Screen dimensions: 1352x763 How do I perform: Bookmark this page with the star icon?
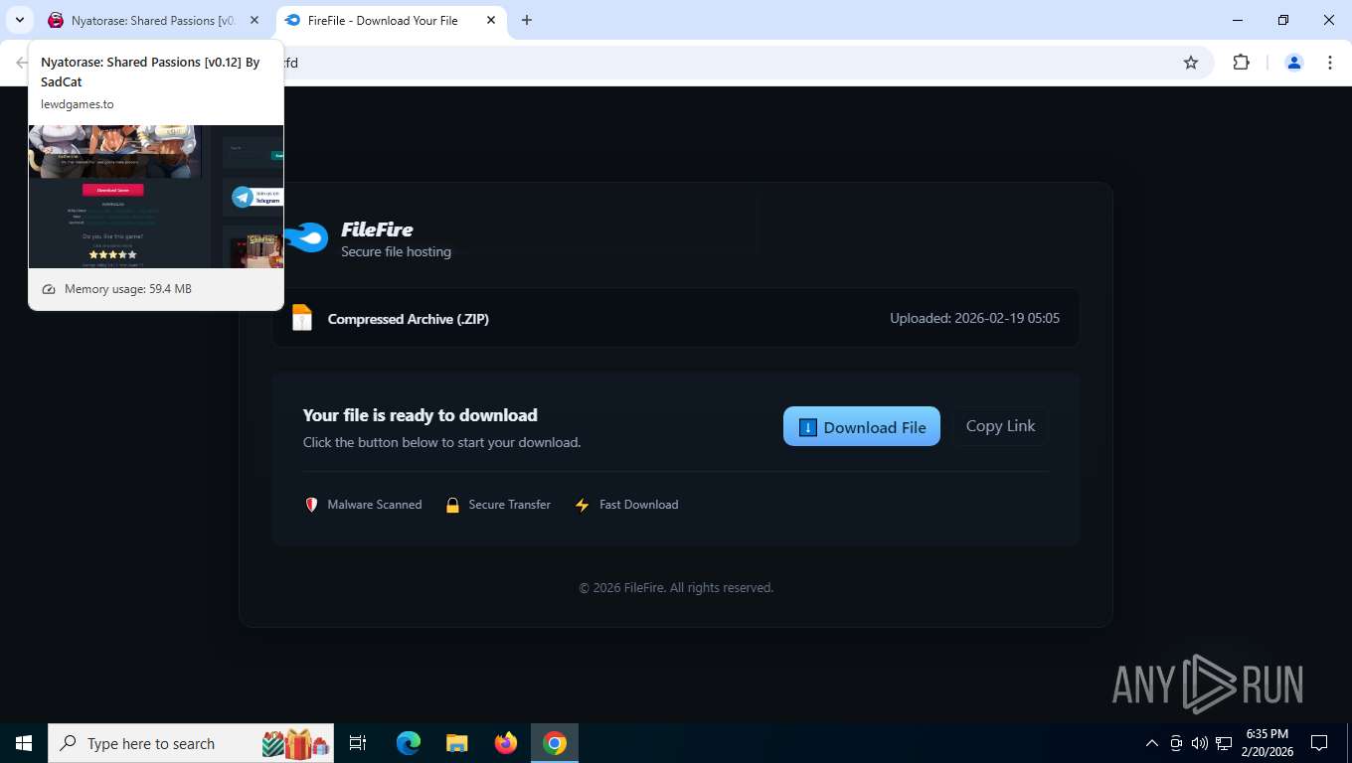1191,63
